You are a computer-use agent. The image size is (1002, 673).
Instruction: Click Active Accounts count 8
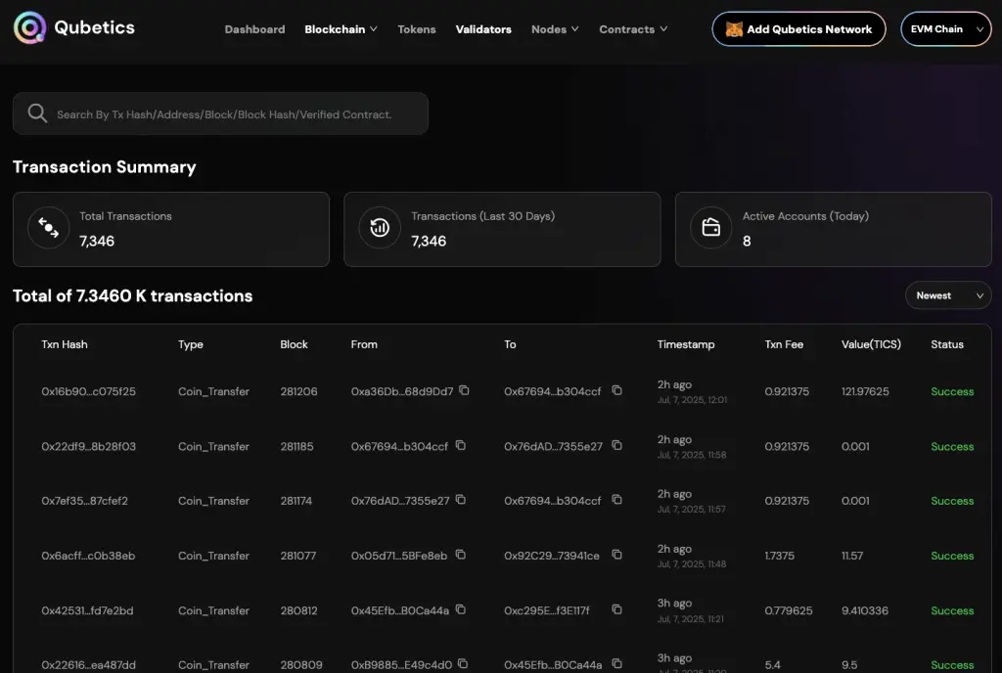[x=747, y=241]
